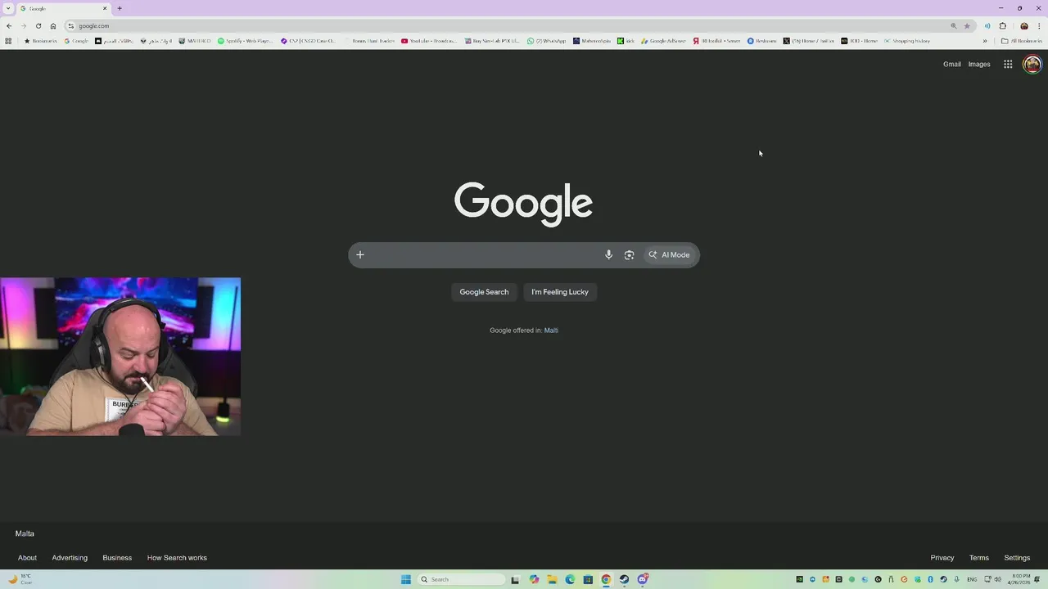Open the All Bookmarks folder
Image resolution: width=1048 pixels, height=589 pixels.
point(1022,41)
